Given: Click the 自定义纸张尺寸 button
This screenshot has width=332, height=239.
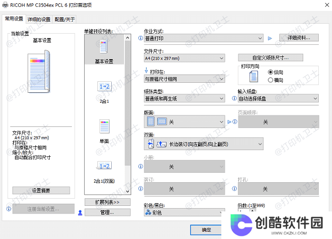Looking at the screenshot, I should (x=271, y=57).
